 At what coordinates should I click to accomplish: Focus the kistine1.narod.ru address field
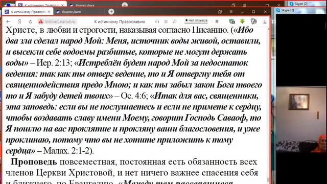click(60, 21)
